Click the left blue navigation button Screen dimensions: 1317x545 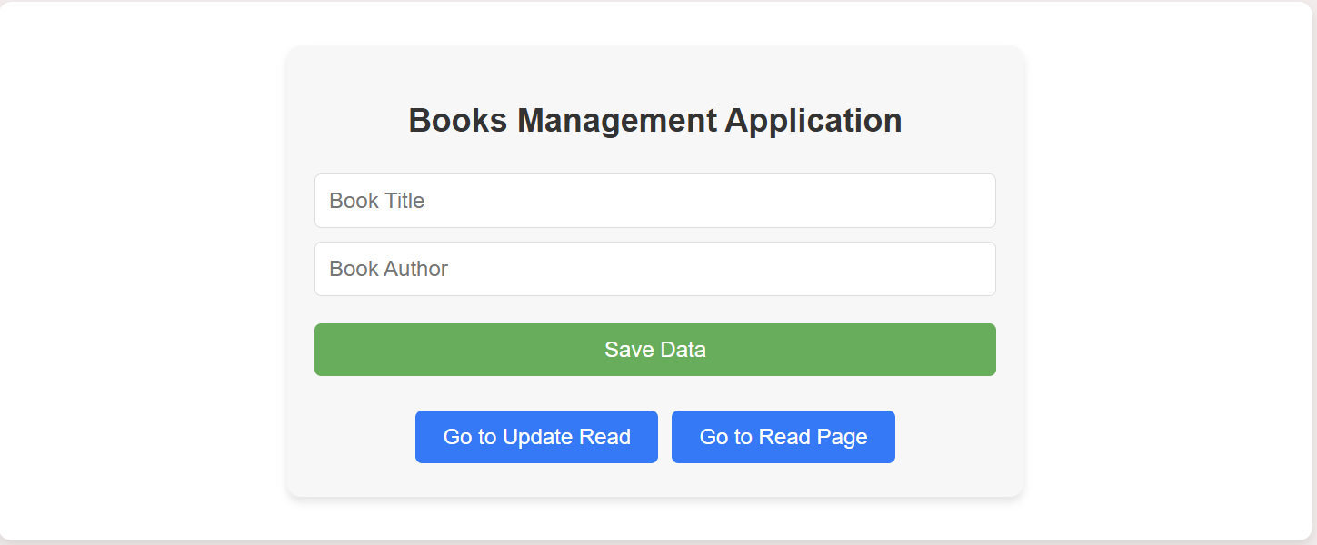tap(536, 437)
